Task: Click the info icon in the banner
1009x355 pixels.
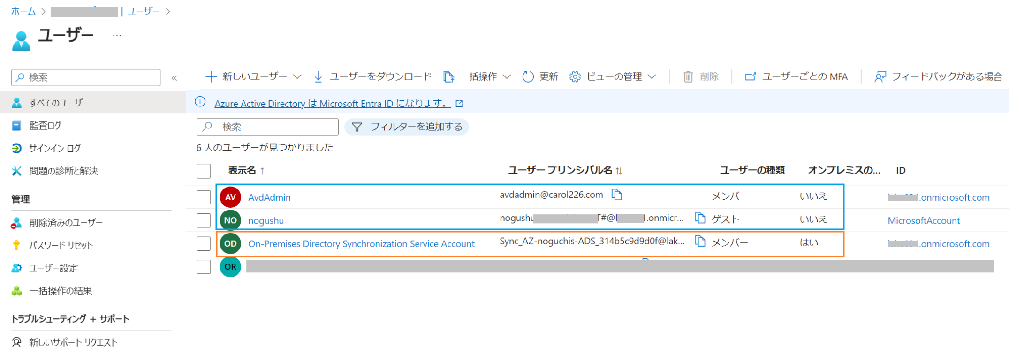Action: point(200,102)
